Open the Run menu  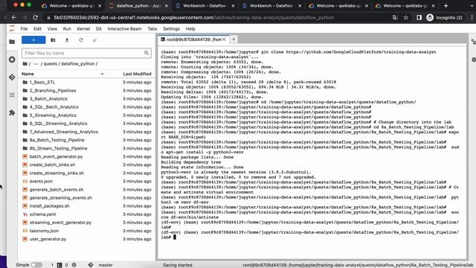point(67,29)
